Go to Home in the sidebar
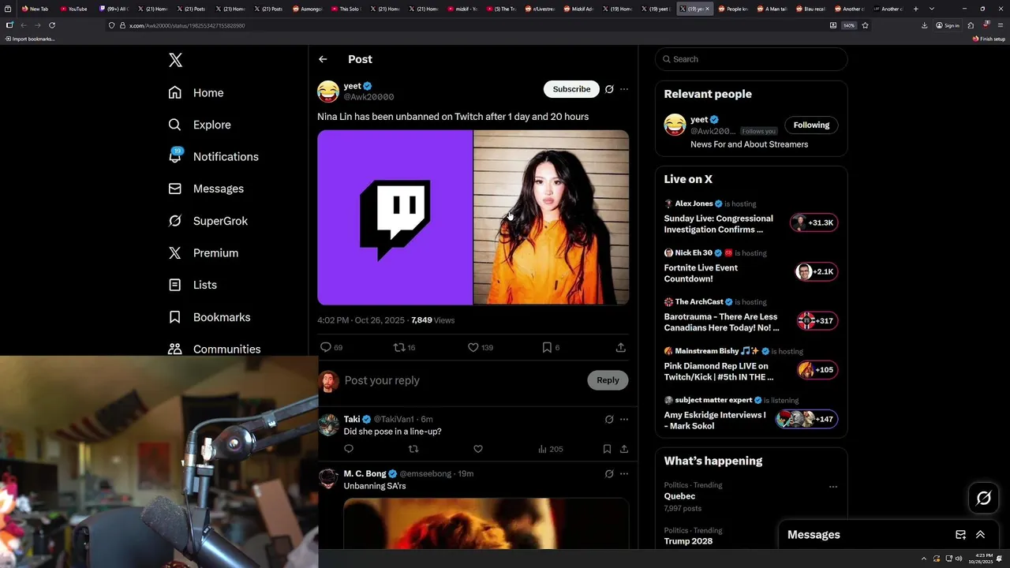The image size is (1010, 568). click(x=196, y=93)
